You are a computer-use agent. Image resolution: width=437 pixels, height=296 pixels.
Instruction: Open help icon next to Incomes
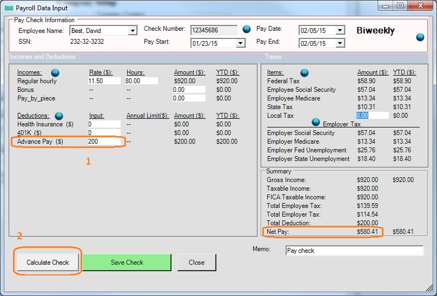pyautogui.click(x=55, y=72)
